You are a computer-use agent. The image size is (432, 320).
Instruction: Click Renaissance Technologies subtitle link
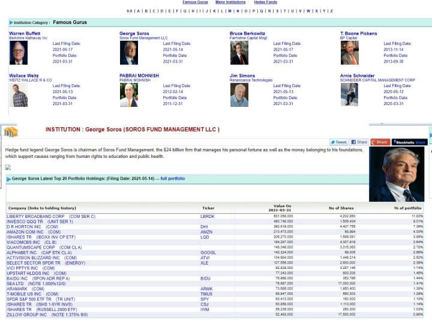point(251,80)
